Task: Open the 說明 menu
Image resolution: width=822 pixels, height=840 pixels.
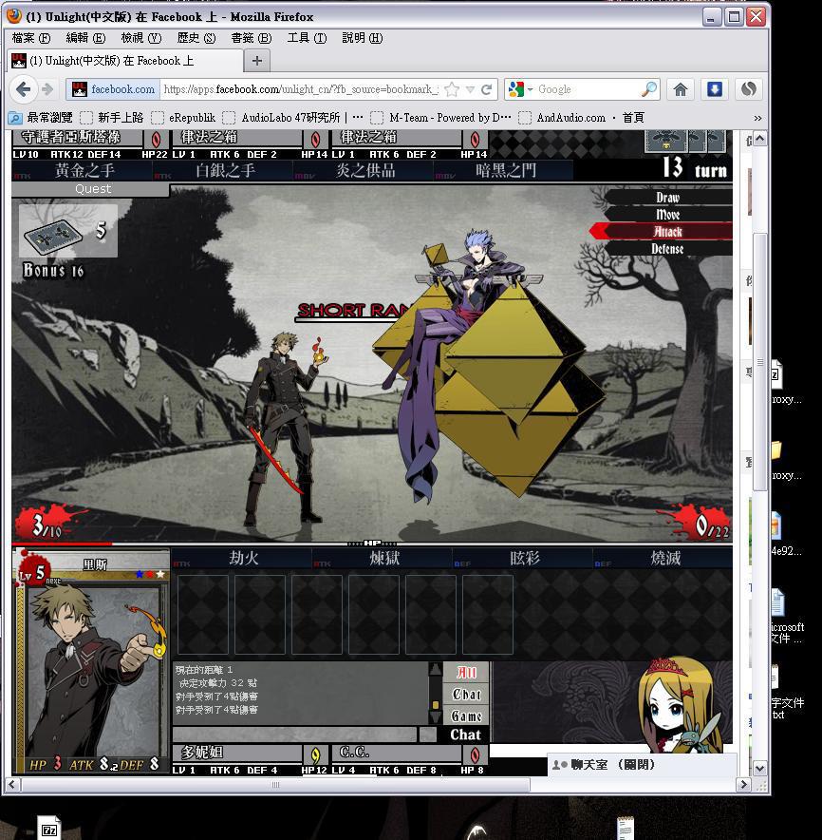Action: 363,38
